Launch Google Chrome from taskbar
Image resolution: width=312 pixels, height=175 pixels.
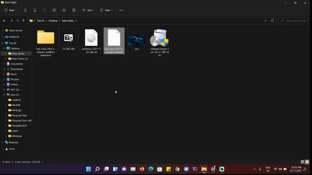tap(177, 169)
